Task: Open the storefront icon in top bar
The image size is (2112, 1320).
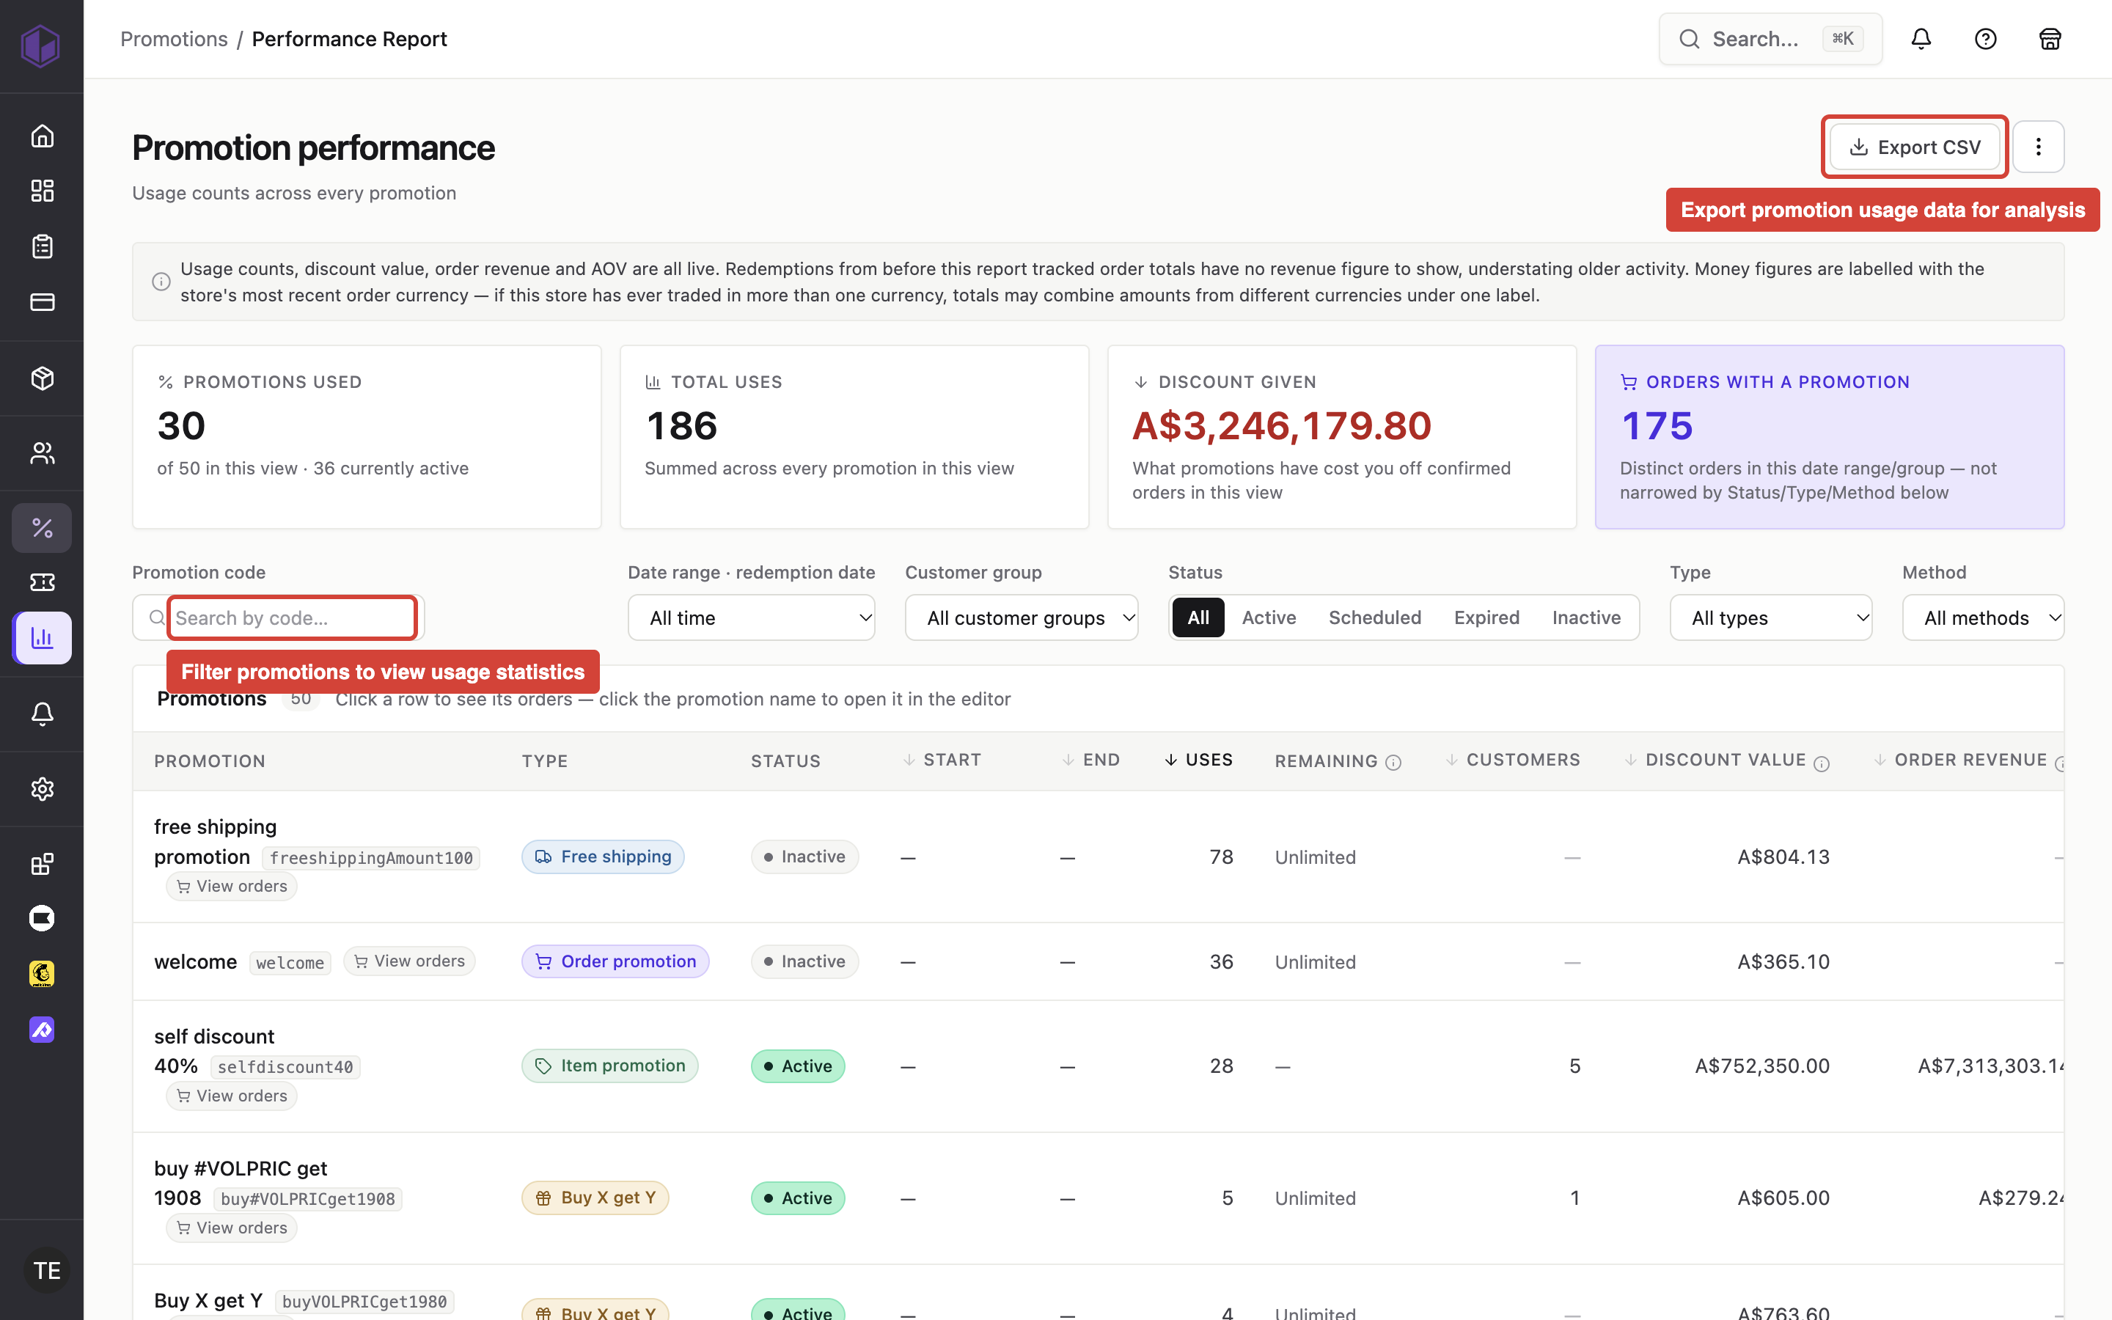Action: click(2050, 38)
